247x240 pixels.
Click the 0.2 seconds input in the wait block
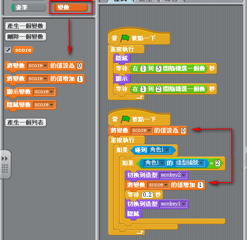pos(147,195)
